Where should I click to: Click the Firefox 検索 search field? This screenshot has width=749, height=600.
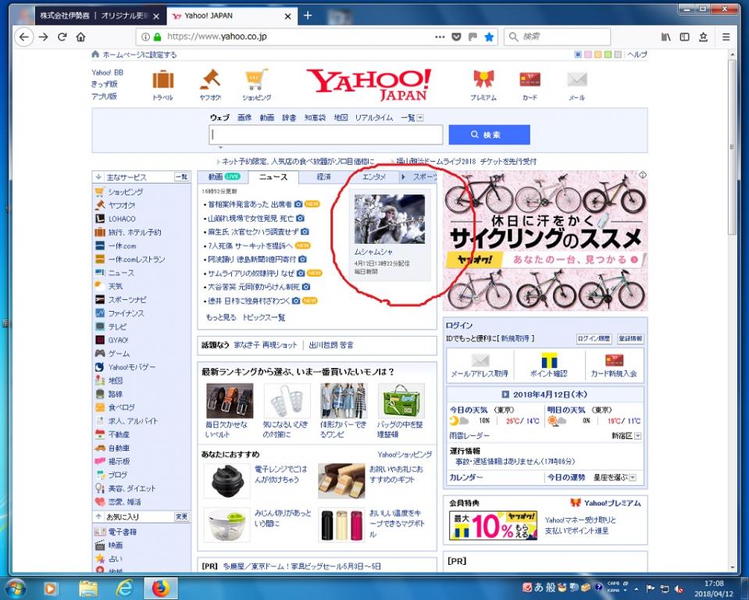557,37
